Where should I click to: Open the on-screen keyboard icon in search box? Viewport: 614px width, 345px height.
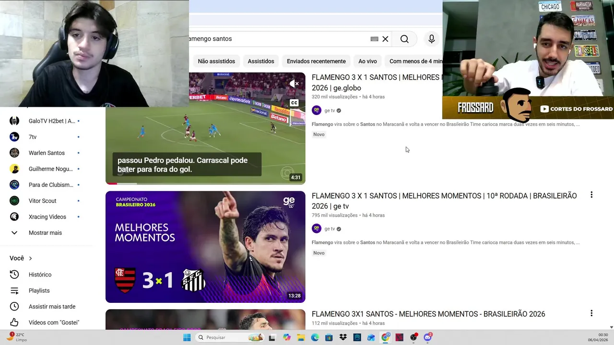374,39
